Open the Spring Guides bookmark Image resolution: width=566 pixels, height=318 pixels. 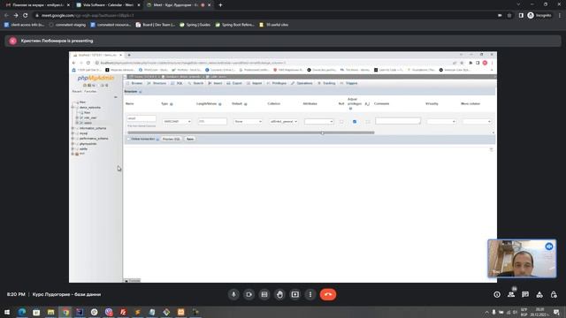tap(195, 25)
